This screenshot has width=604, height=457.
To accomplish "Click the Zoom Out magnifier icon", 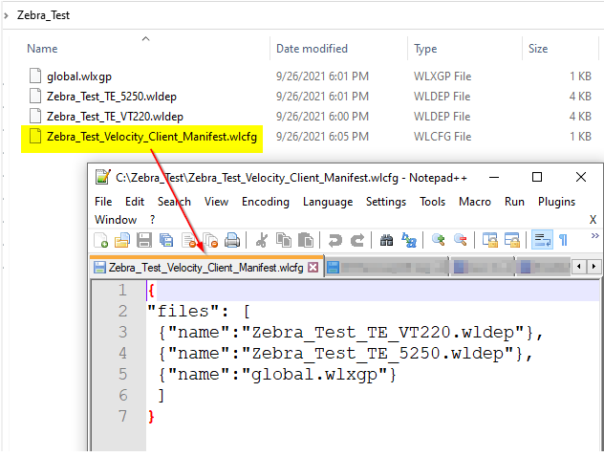I will pos(461,240).
